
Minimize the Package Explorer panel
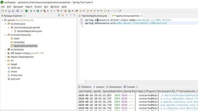click(x=71, y=15)
